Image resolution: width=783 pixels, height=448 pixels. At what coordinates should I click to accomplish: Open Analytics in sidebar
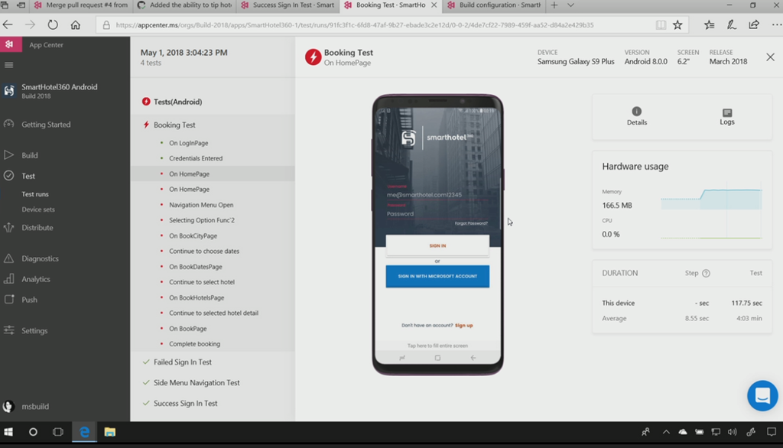click(x=35, y=279)
